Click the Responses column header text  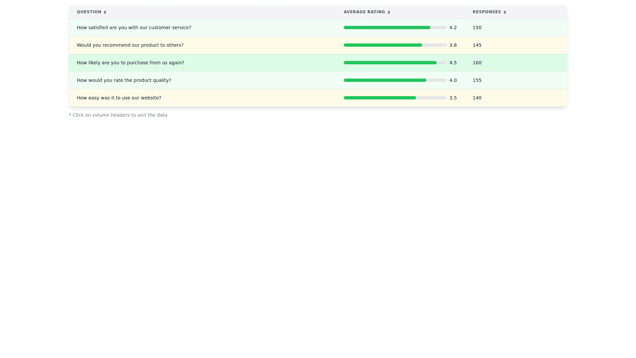coord(487,12)
